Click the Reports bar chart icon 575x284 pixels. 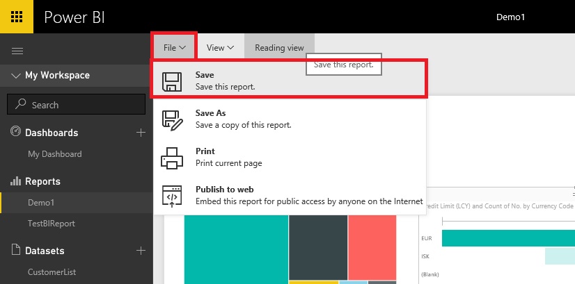click(x=15, y=181)
